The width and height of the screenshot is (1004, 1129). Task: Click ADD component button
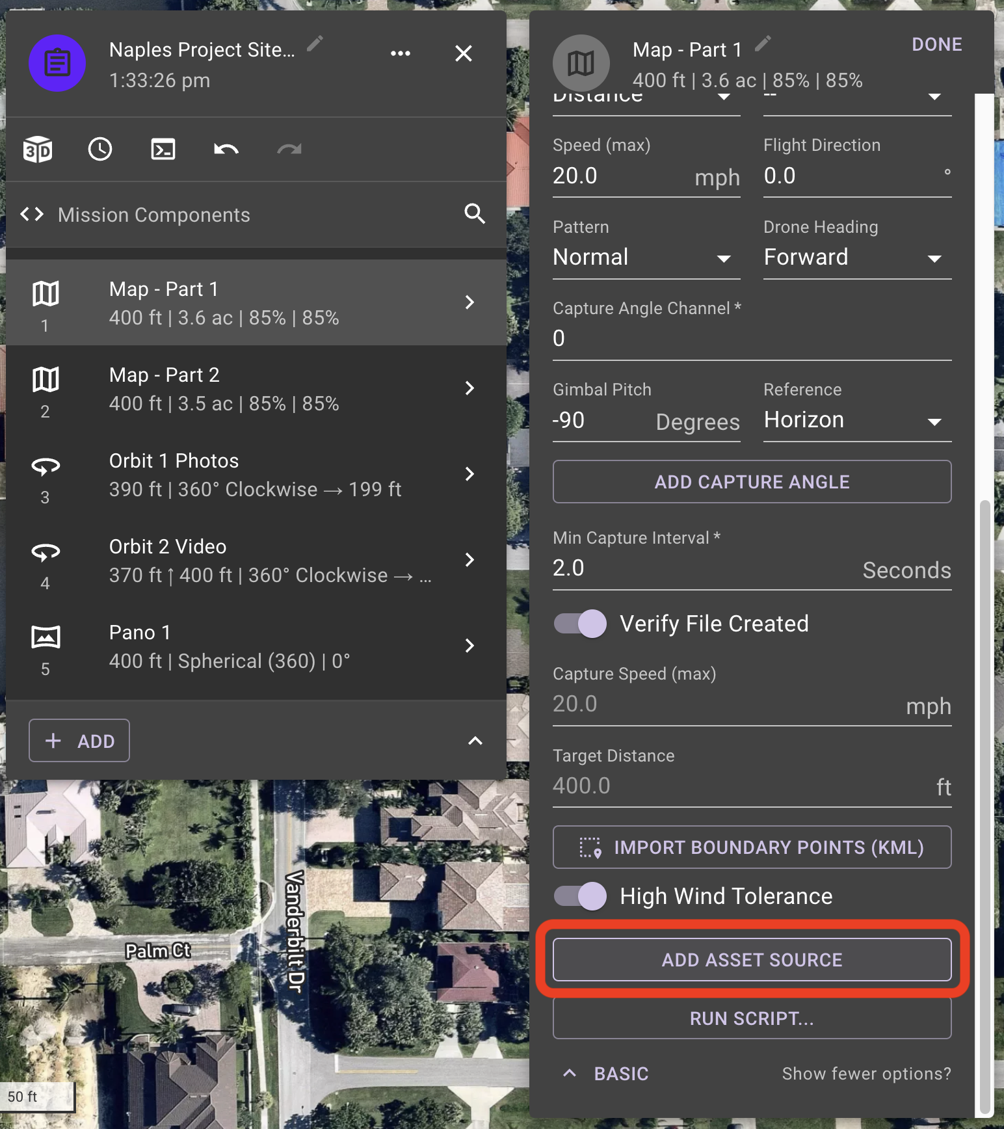(79, 741)
